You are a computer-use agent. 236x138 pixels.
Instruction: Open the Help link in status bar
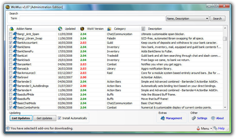click(221, 128)
